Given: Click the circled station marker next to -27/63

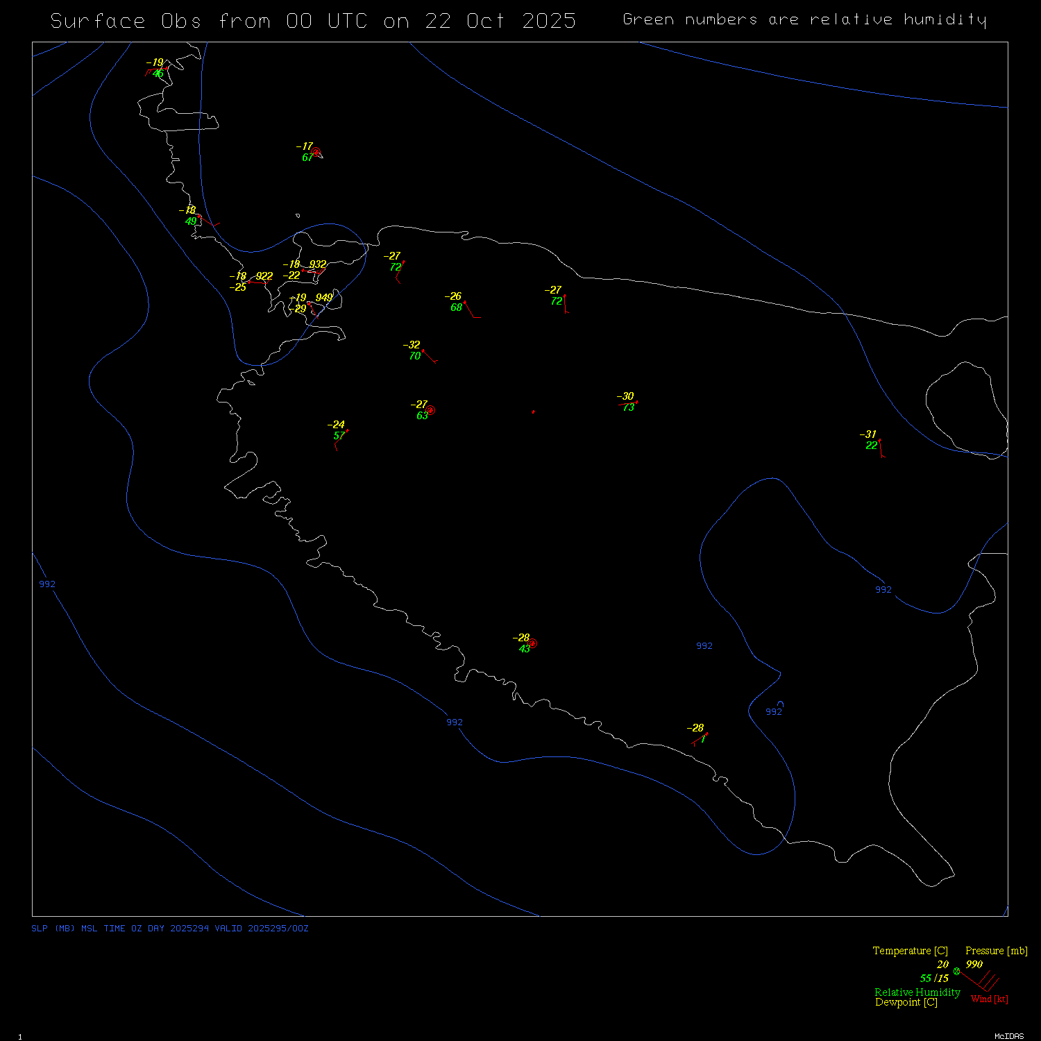Looking at the screenshot, I should click(x=430, y=410).
